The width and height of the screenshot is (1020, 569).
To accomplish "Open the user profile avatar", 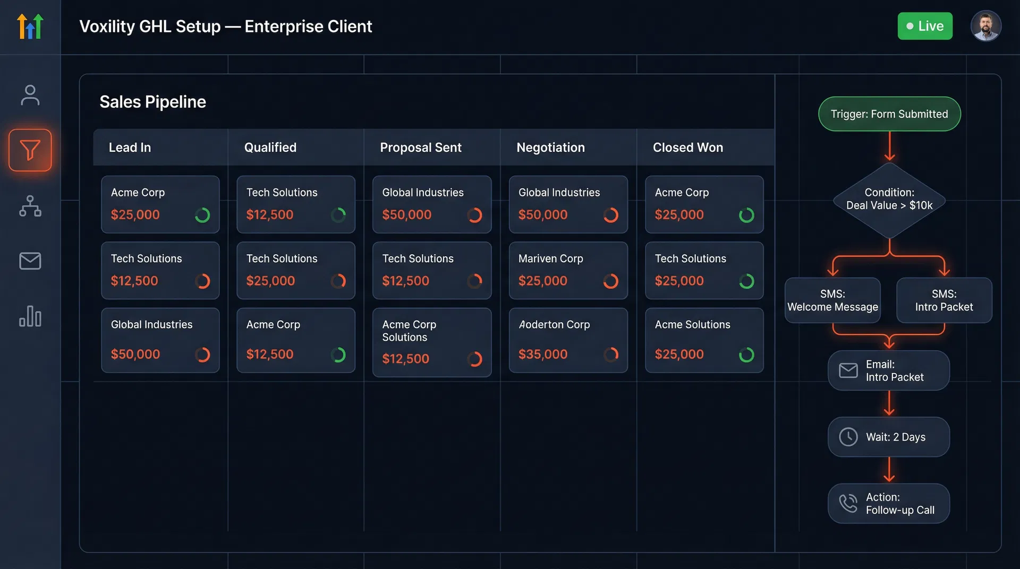I will 986,26.
